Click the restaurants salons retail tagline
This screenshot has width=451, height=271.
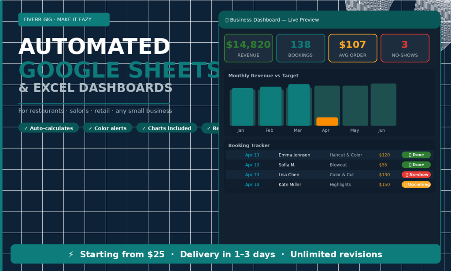pyautogui.click(x=95, y=111)
